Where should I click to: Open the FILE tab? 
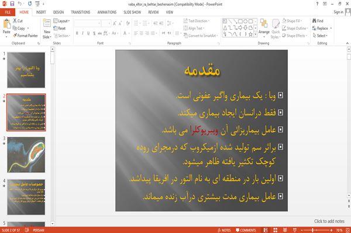(8, 12)
